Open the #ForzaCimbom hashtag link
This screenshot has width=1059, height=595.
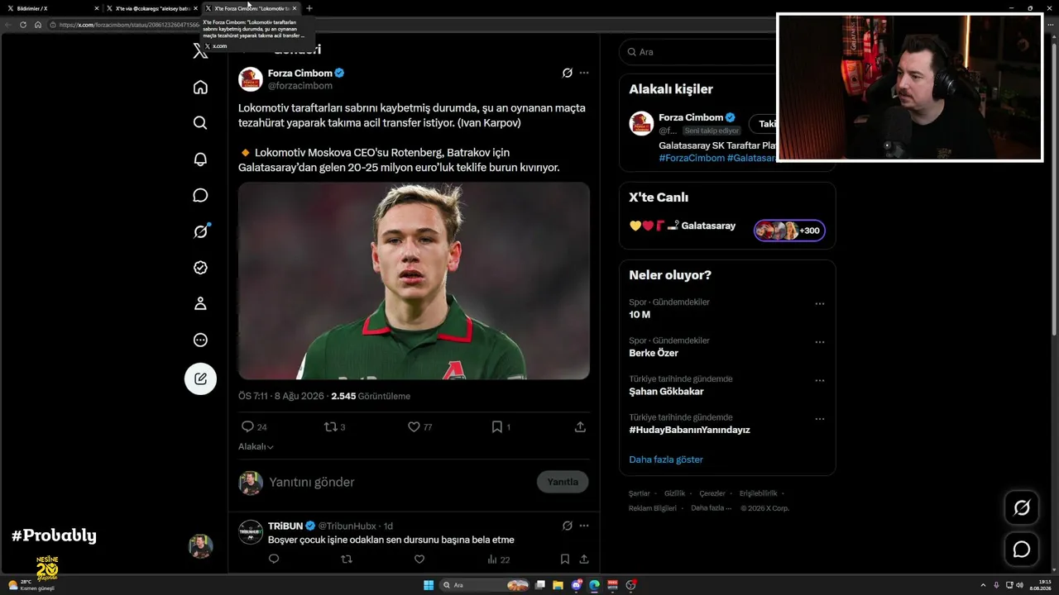[692, 158]
